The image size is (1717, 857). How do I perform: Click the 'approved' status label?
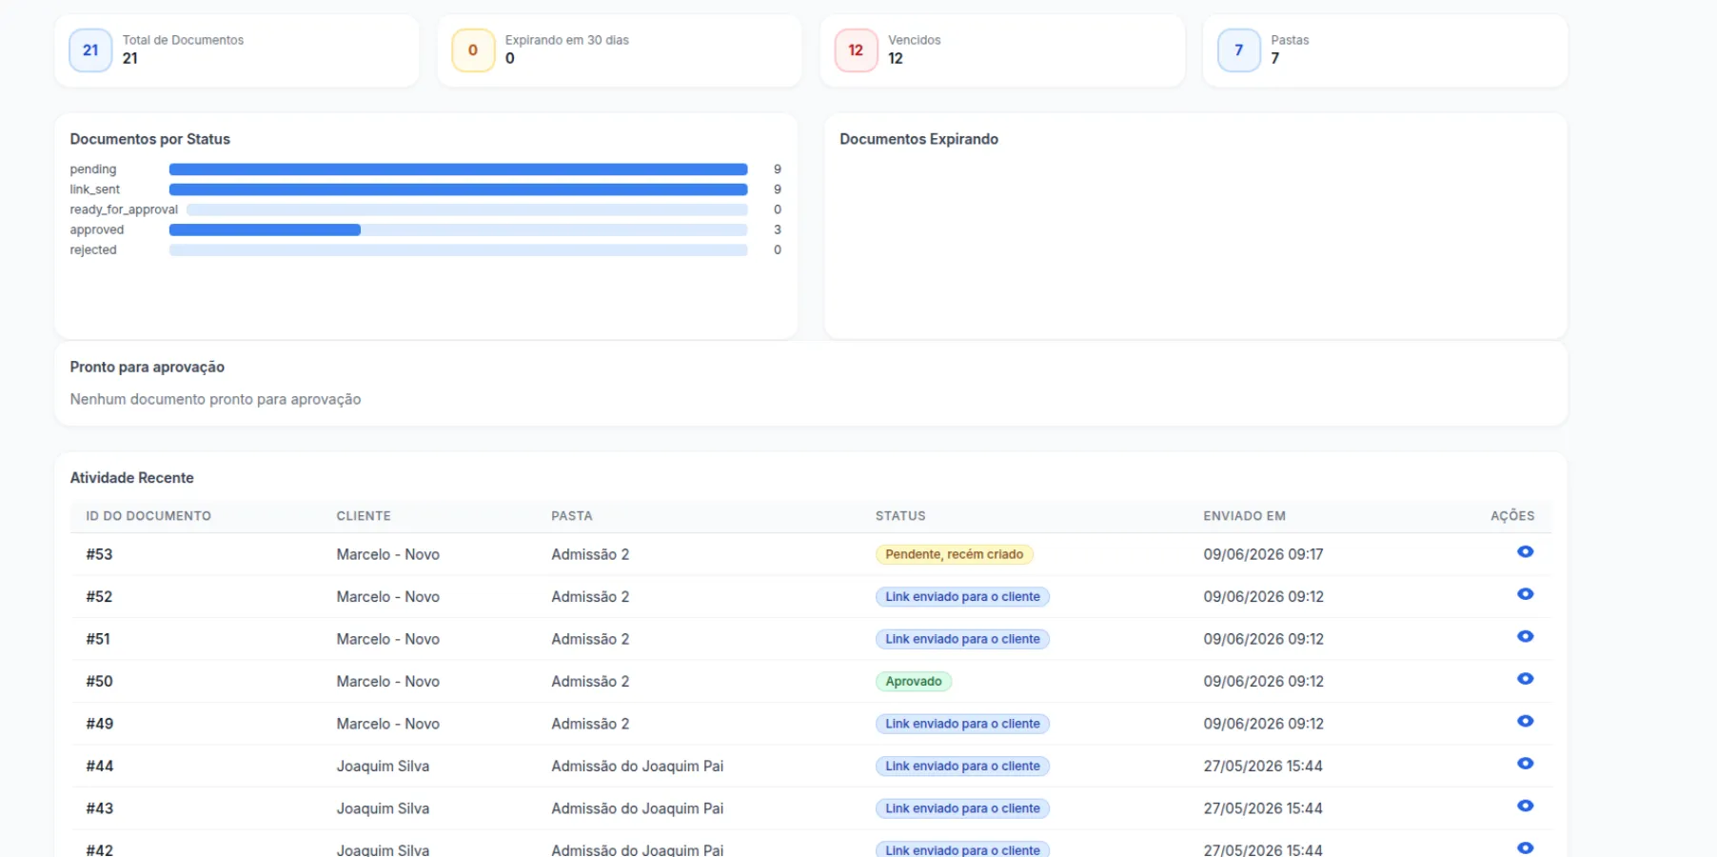coord(96,229)
